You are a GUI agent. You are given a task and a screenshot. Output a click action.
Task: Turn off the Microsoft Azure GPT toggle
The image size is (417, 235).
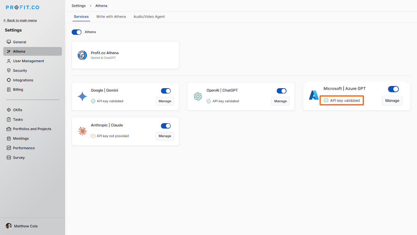(x=394, y=89)
